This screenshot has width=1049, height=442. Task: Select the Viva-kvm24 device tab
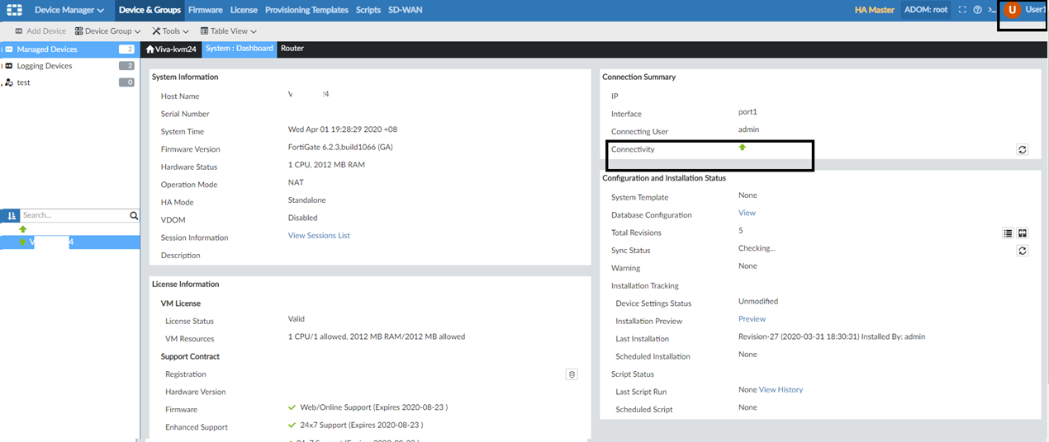point(172,49)
